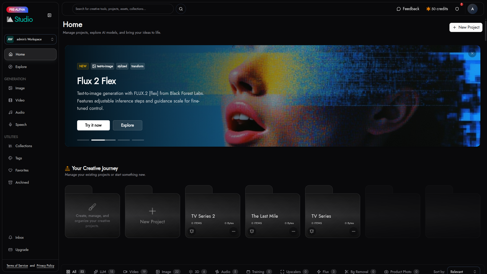Click plus icon on New Project card
Screen dimensions: 487x274
point(152,211)
